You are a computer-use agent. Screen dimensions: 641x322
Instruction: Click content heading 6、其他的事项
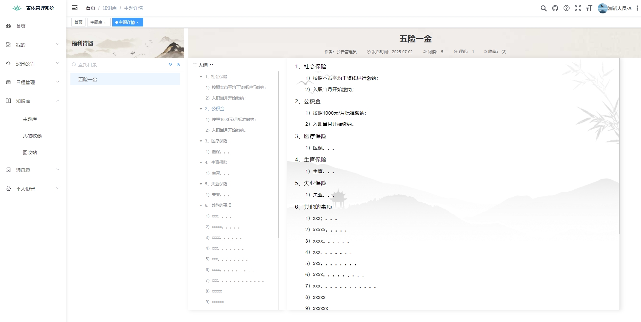point(313,207)
